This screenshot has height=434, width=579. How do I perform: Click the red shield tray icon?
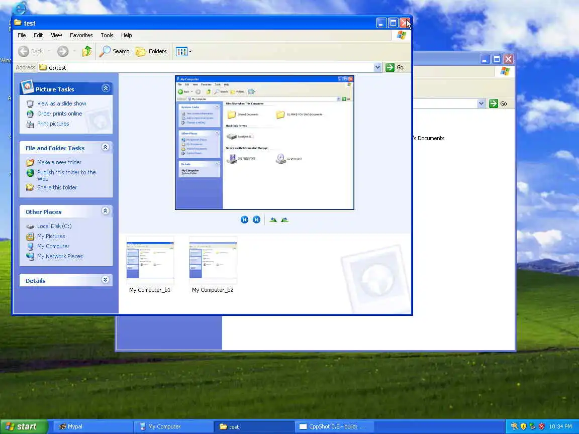[x=541, y=426]
